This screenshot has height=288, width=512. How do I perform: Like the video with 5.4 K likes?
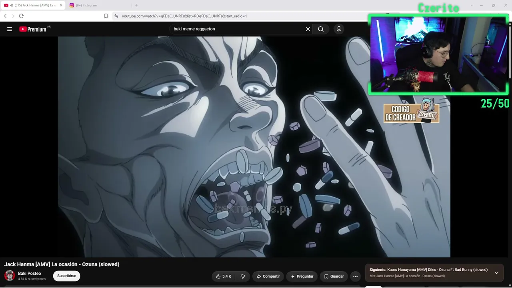(x=224, y=276)
